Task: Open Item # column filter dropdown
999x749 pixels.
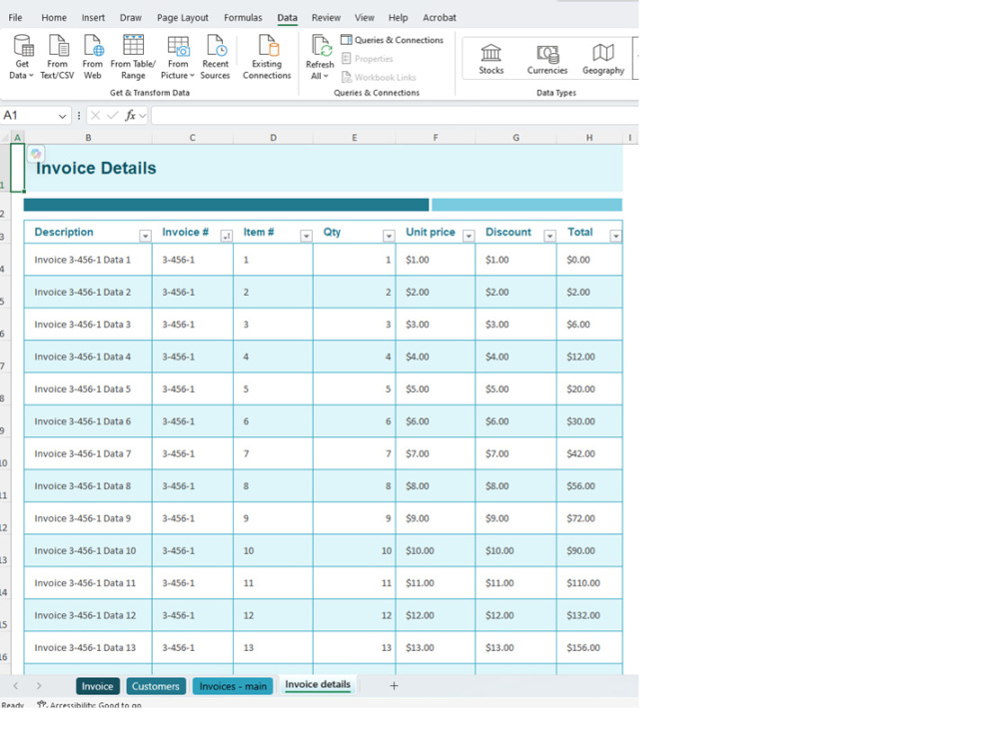Action: click(x=307, y=237)
